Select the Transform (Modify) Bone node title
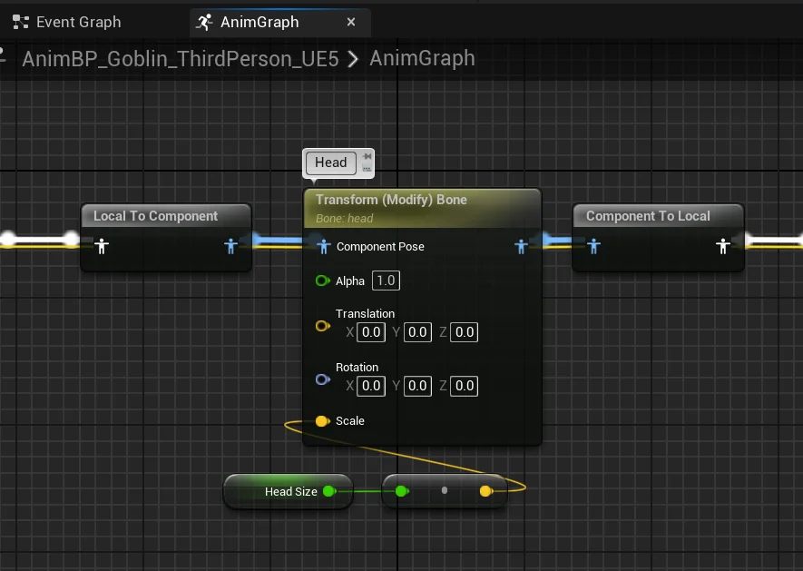 tap(391, 200)
